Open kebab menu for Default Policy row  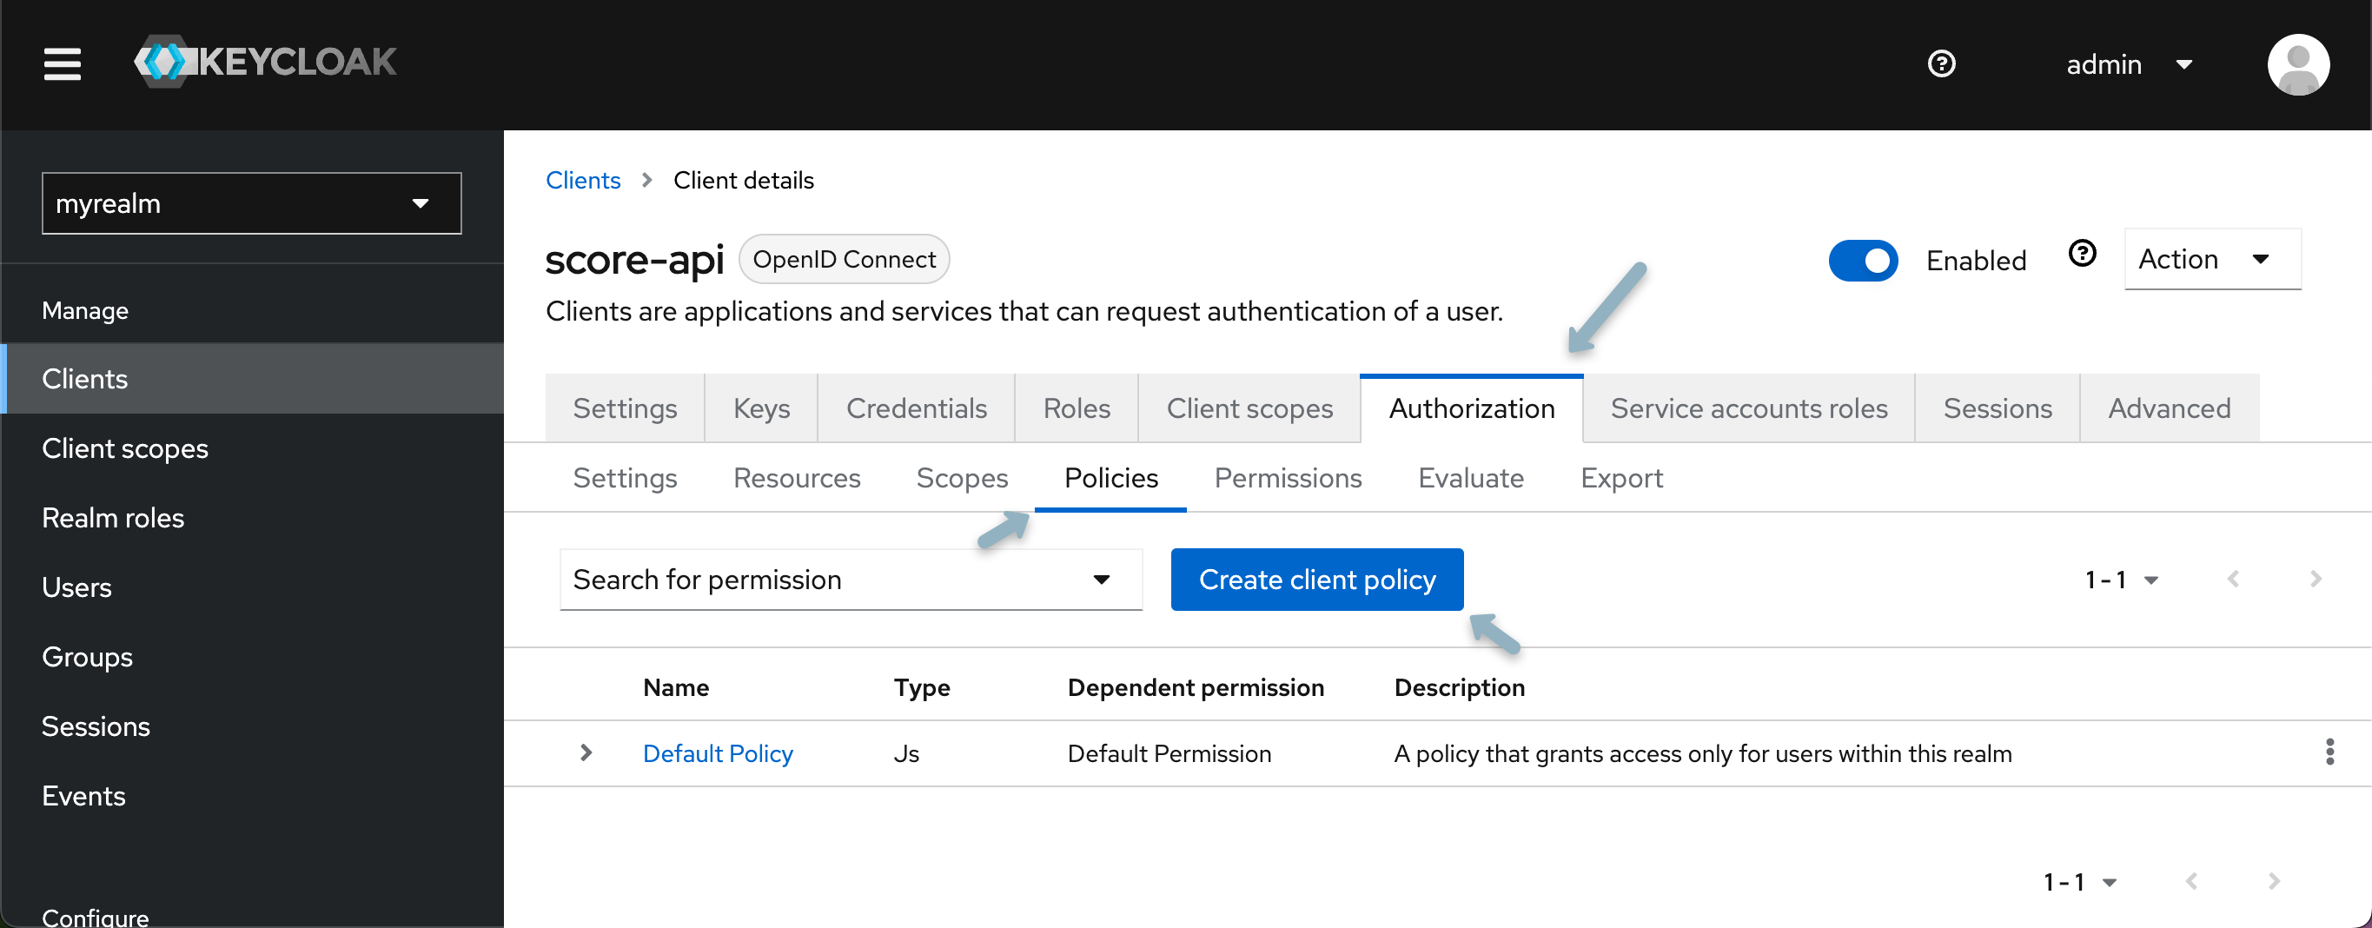pyautogui.click(x=2329, y=752)
